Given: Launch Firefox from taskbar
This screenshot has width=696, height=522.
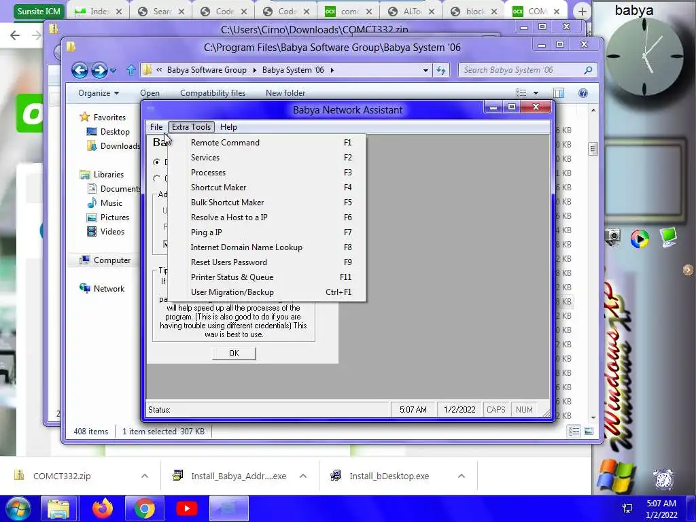Looking at the screenshot, I should [x=102, y=508].
